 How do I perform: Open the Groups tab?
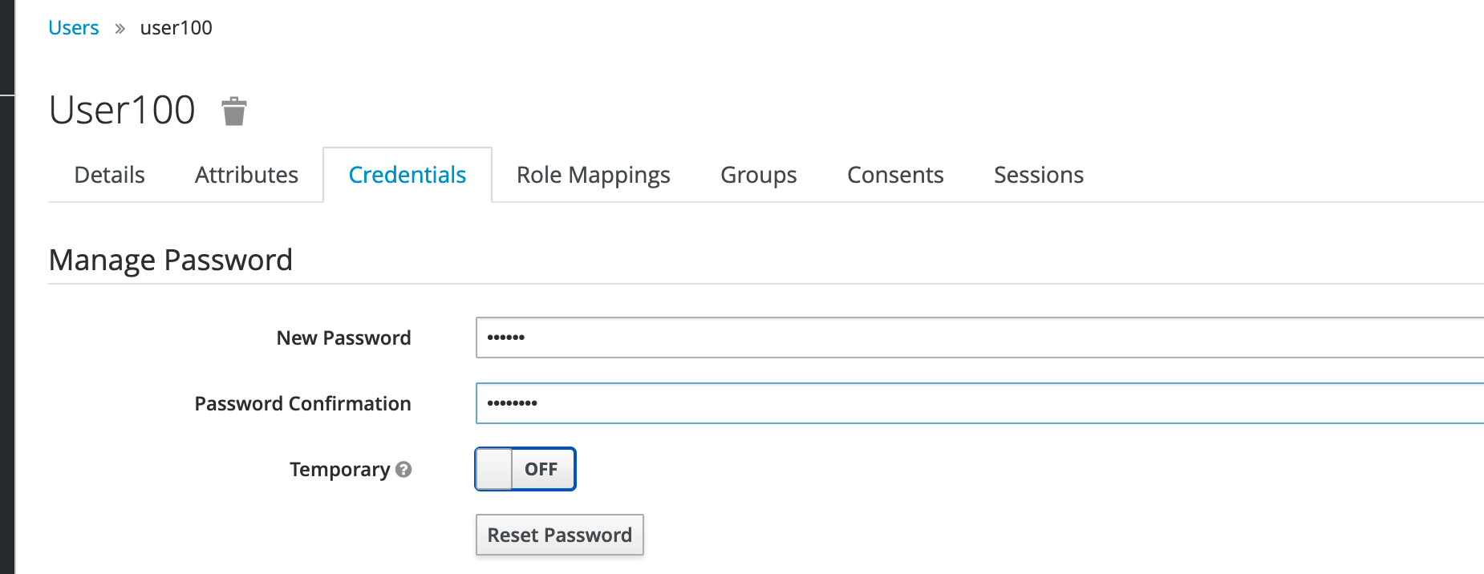tap(758, 174)
